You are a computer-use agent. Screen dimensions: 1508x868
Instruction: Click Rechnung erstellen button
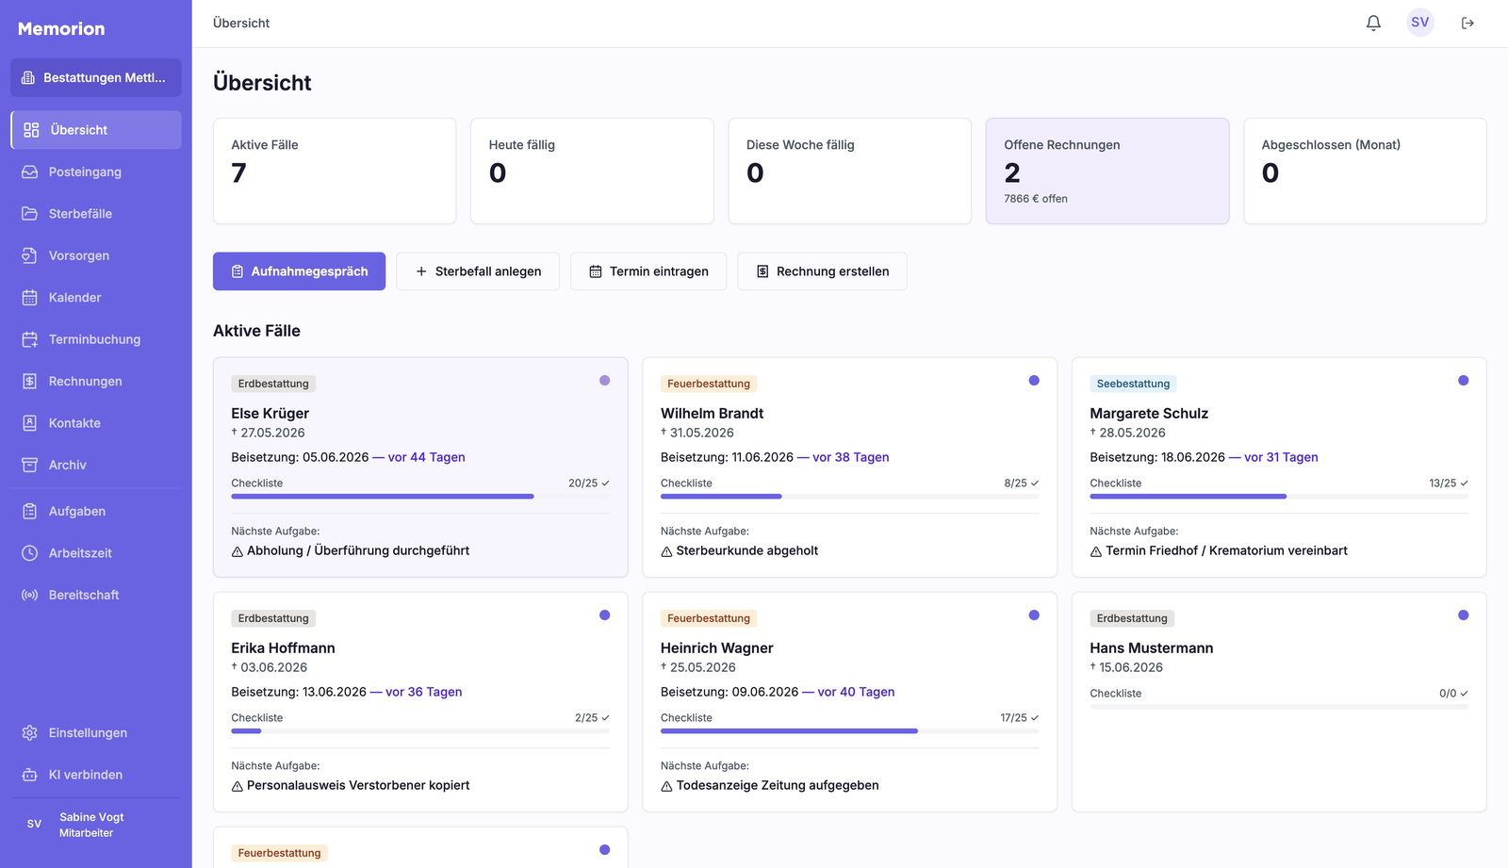[x=822, y=271]
